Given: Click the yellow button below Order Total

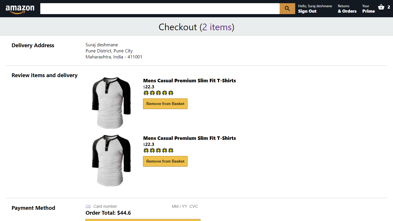Looking at the screenshot, I should pyautogui.click(x=143, y=220).
